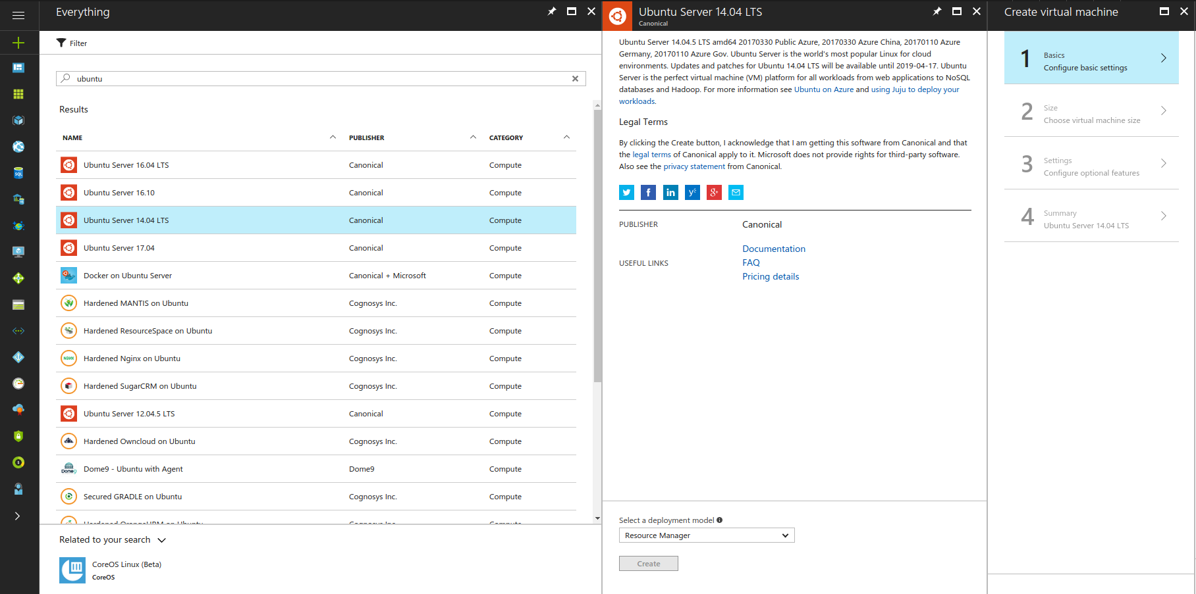Share via email envelope icon

tap(736, 192)
